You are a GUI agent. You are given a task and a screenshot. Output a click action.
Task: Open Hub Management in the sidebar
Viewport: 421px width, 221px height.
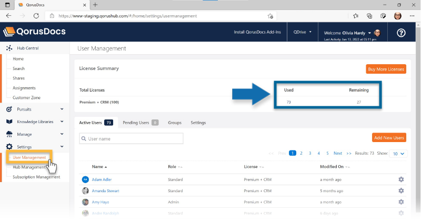tap(29, 167)
